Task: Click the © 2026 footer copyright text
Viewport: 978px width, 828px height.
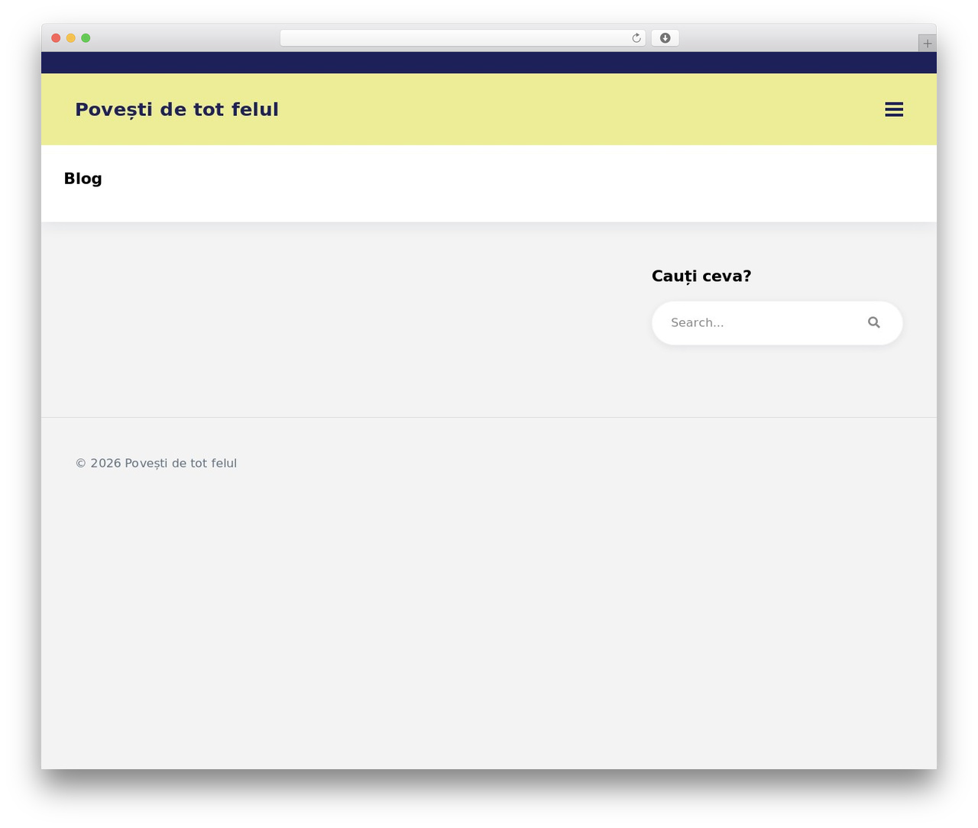Action: coord(156,463)
